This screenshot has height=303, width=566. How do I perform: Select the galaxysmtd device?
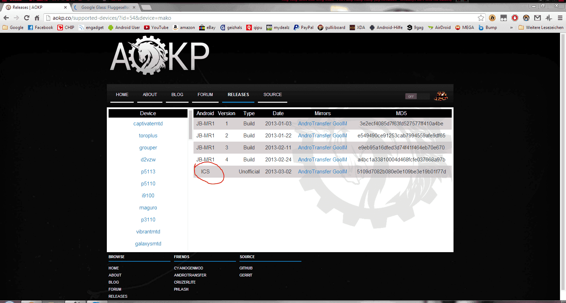(x=148, y=244)
